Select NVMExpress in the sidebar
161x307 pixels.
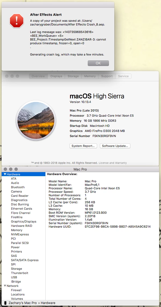pos(20,234)
